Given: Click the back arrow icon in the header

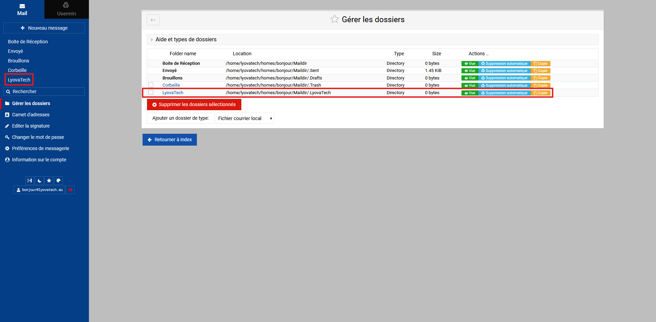Looking at the screenshot, I should 153,20.
